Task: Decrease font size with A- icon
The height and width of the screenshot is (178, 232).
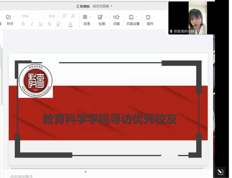Action: pos(73,16)
